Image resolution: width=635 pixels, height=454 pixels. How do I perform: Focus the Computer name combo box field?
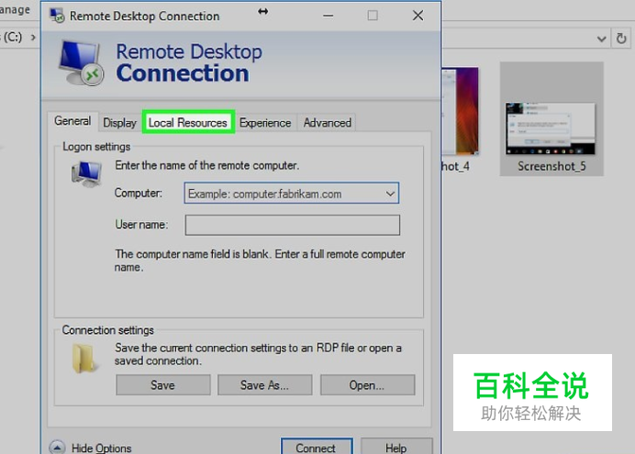pyautogui.click(x=292, y=193)
